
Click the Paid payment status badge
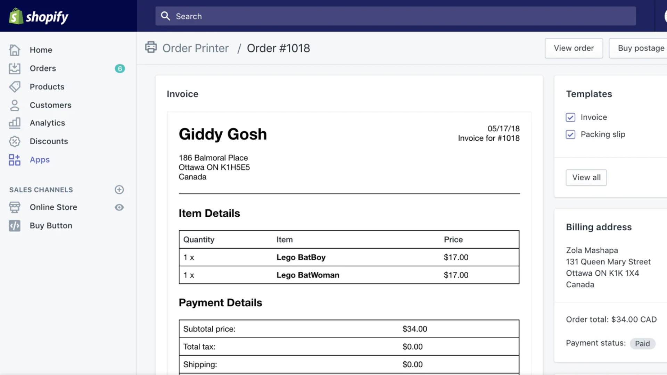pos(642,343)
